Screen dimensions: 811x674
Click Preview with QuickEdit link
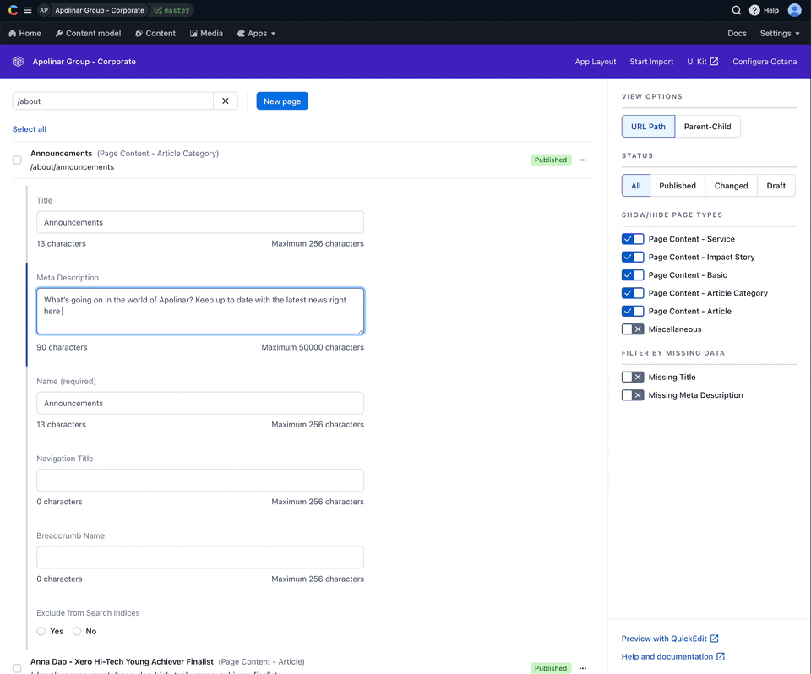pos(664,639)
